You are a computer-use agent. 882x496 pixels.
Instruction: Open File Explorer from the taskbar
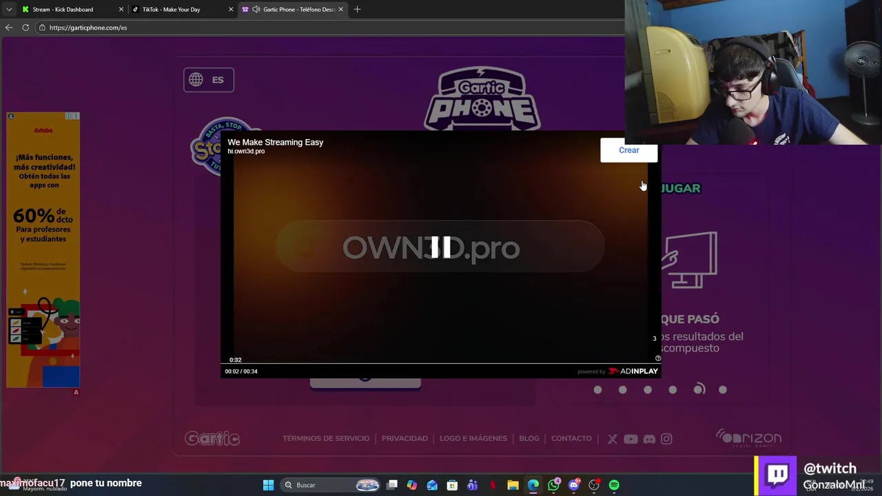pyautogui.click(x=513, y=485)
